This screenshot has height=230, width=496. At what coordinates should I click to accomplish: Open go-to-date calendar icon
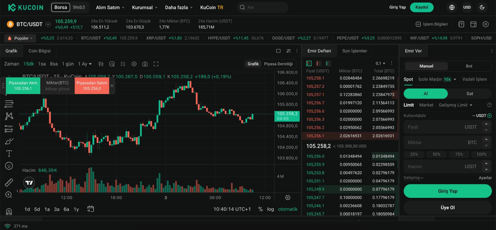(90, 209)
